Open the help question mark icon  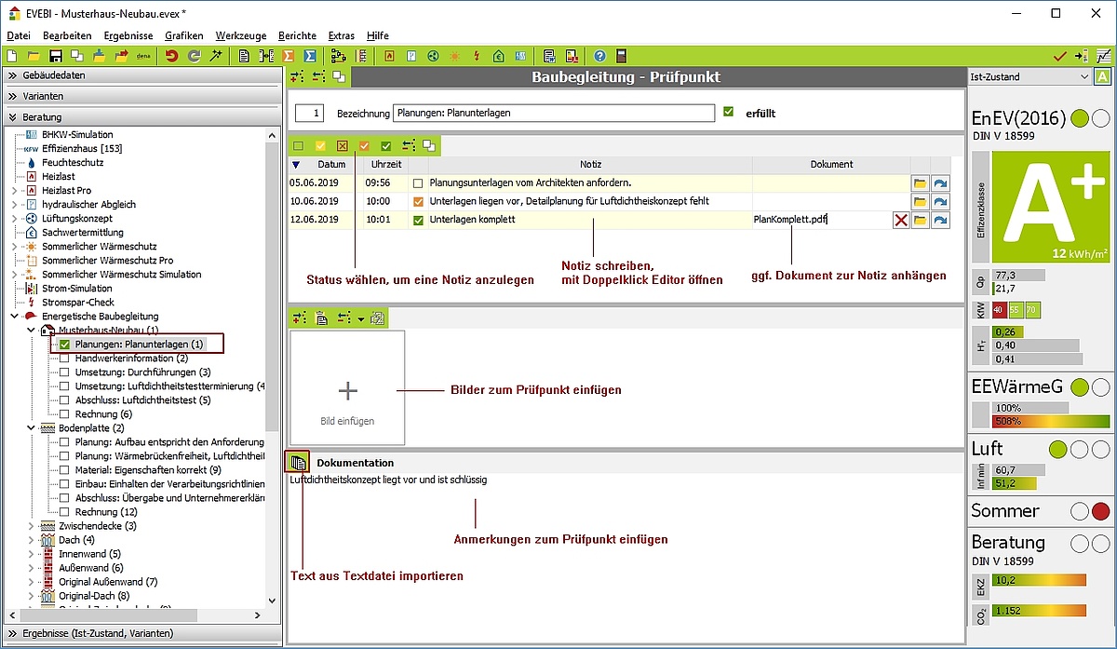(x=599, y=56)
